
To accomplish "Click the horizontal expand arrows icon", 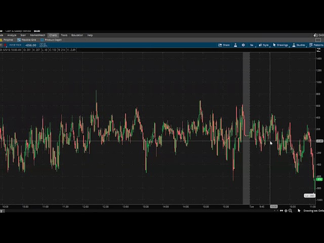I will [281, 211].
